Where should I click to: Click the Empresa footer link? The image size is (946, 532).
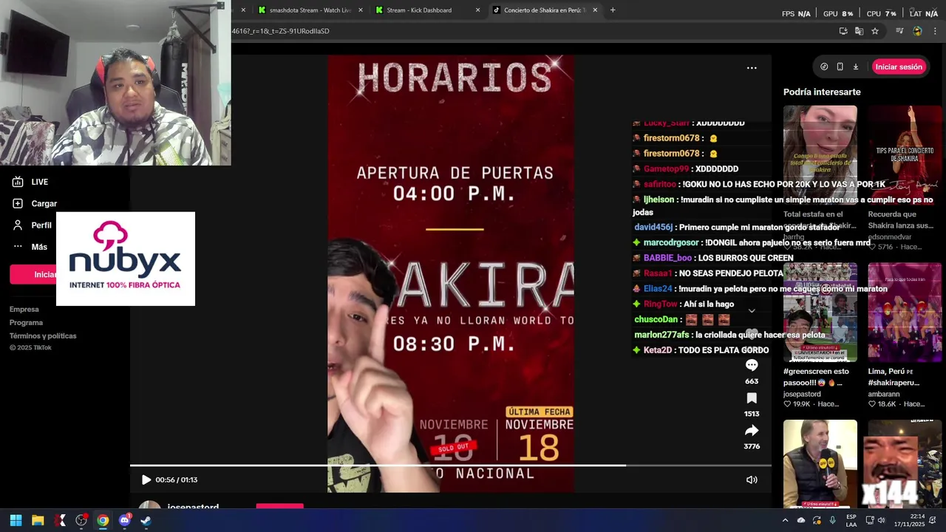[24, 310]
